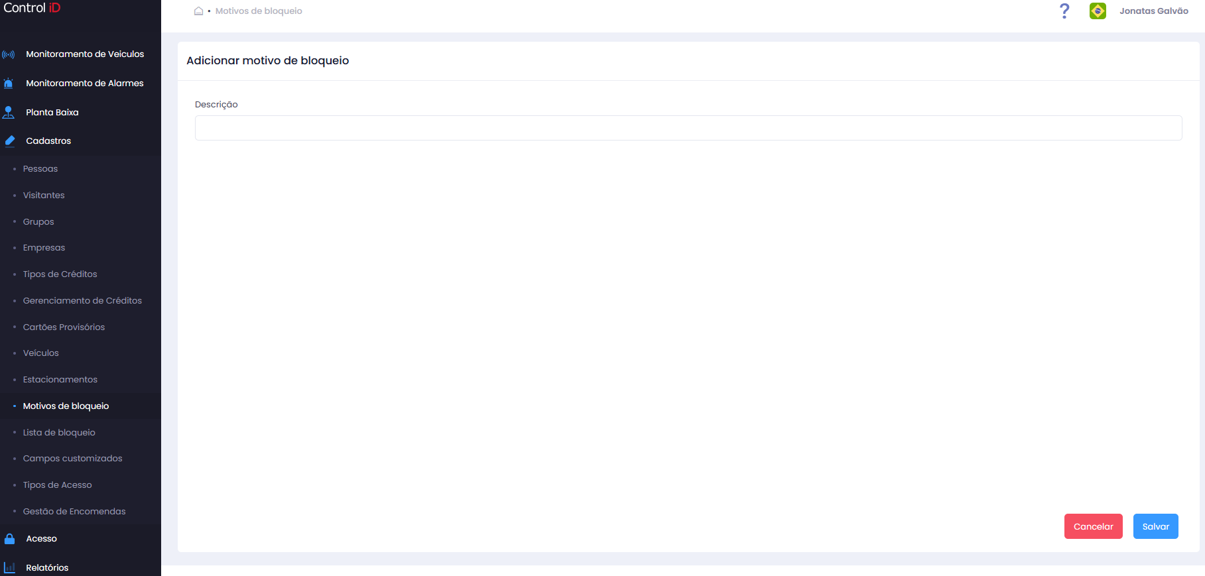This screenshot has height=576, width=1205.
Task: Select Tipos de Créditos in sidebar
Action: pyautogui.click(x=60, y=274)
